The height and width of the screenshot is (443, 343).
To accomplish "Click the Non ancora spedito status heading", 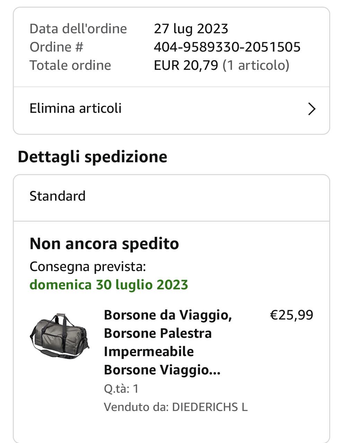I will tap(104, 244).
